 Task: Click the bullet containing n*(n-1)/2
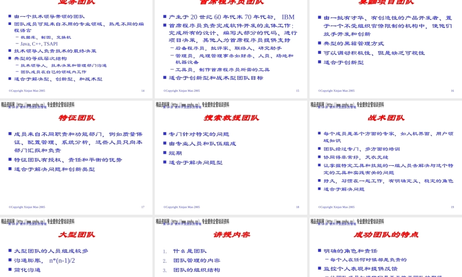tap(44, 260)
